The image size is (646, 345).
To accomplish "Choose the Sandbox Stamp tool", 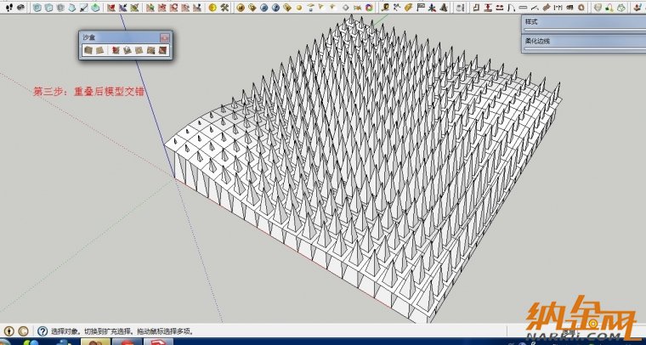I will [x=127, y=50].
